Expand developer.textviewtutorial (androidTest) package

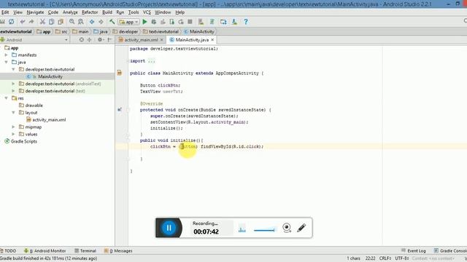[x=13, y=84]
